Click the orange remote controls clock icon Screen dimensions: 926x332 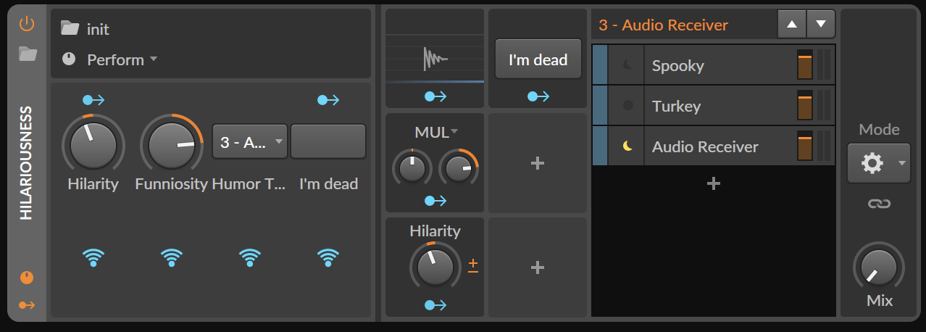tap(27, 278)
